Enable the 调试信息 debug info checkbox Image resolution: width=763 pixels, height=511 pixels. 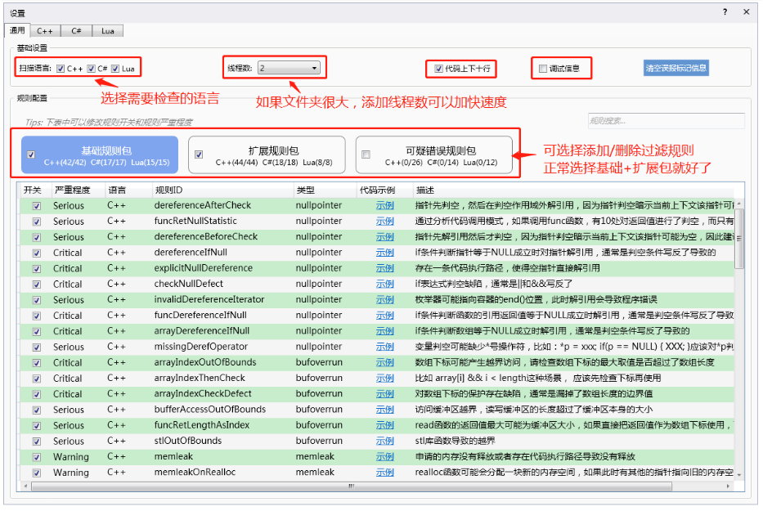tap(541, 69)
